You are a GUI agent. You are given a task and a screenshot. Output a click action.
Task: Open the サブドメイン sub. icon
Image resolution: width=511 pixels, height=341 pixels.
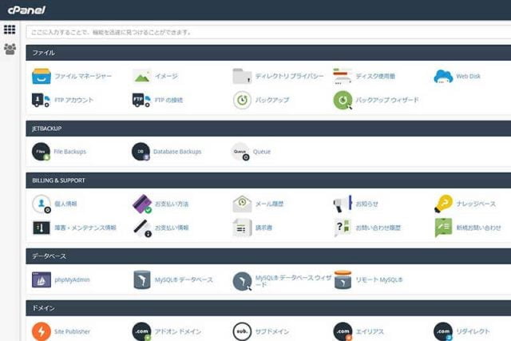click(242, 331)
